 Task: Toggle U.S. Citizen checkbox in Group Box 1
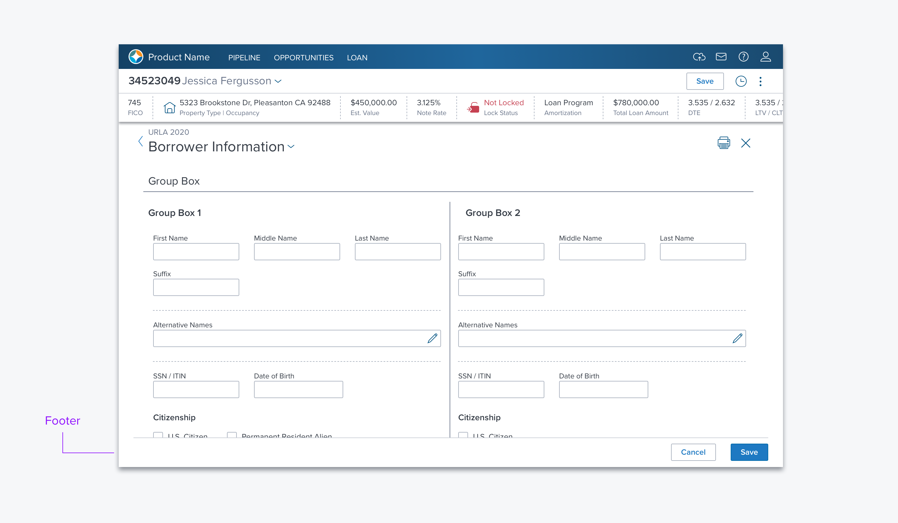tap(158, 435)
